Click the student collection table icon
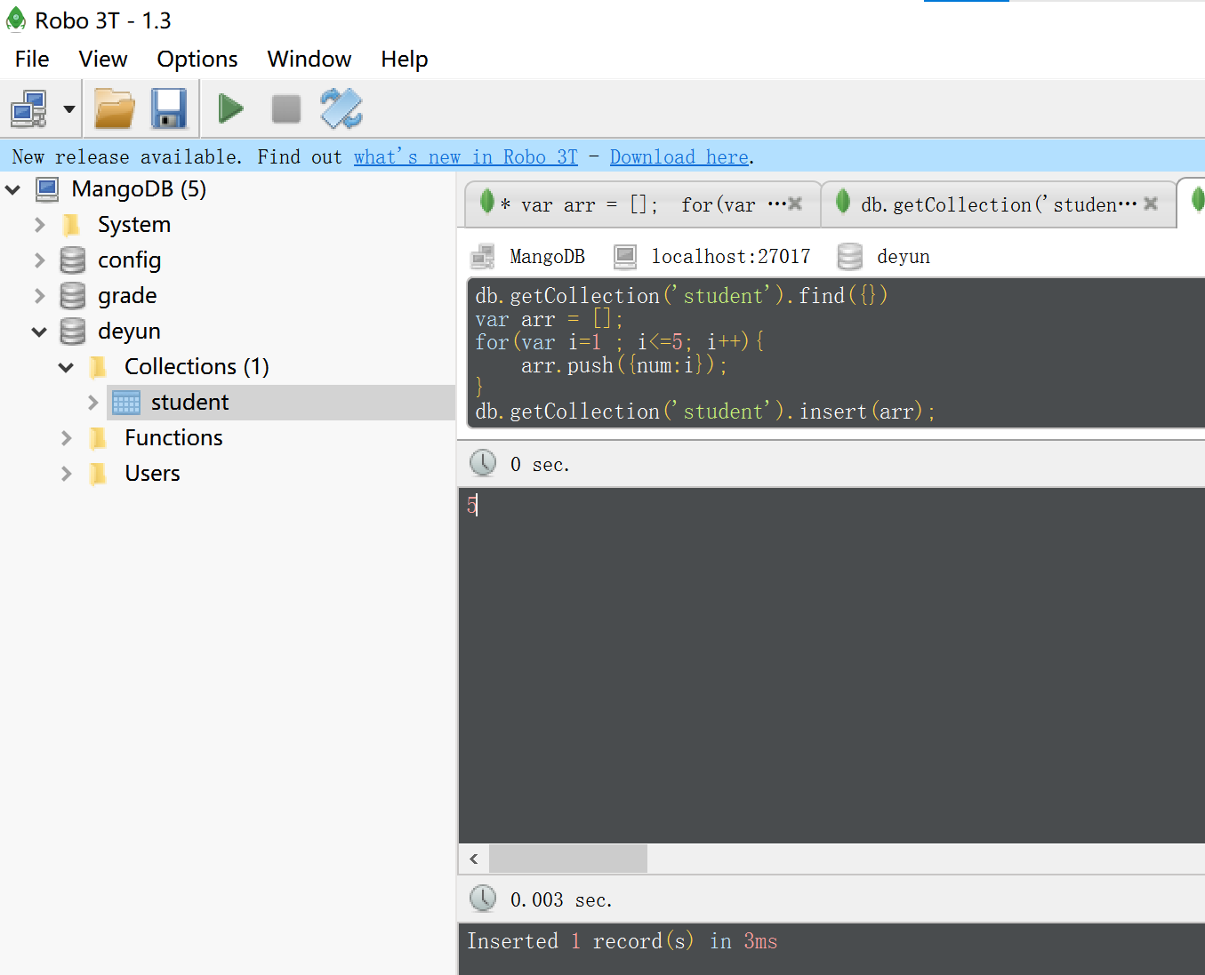The height and width of the screenshot is (975, 1205). tap(126, 403)
